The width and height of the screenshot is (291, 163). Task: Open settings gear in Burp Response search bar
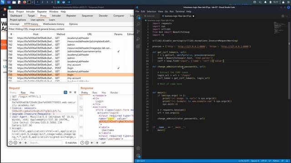87,143
